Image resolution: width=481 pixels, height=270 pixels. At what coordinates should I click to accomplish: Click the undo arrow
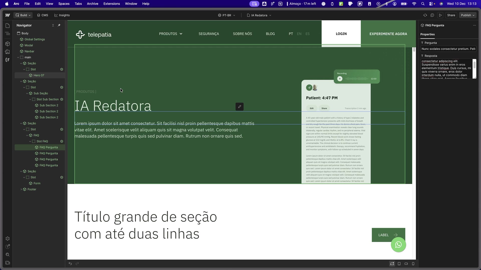tap(70, 263)
